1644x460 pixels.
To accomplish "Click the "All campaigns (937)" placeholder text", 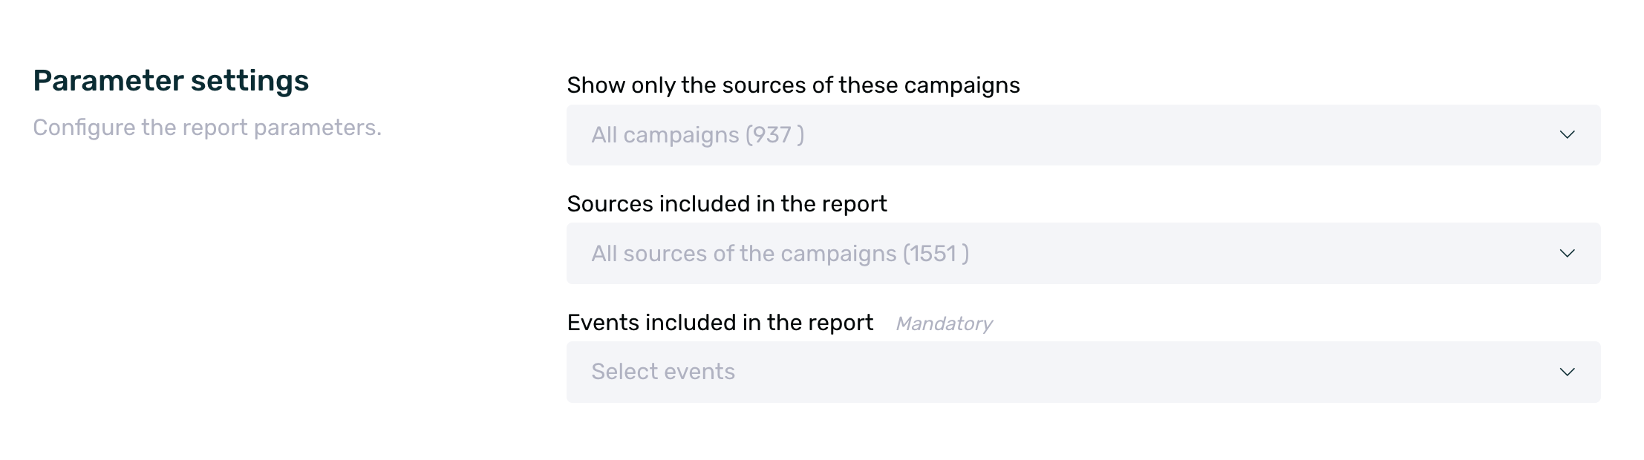I will pyautogui.click(x=697, y=135).
